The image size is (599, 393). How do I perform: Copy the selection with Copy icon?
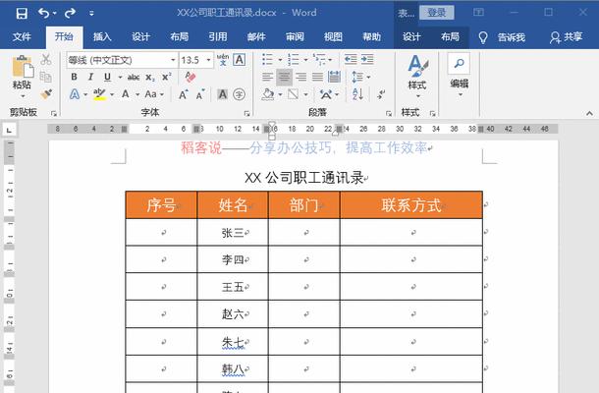click(46, 77)
